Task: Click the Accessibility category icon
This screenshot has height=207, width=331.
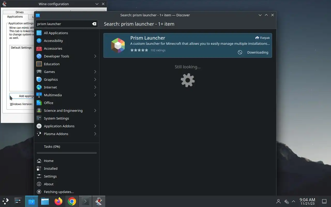Action: click(39, 41)
